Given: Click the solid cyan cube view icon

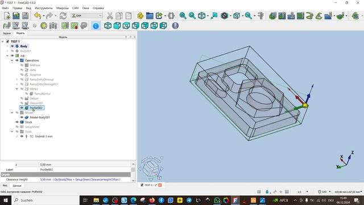Looking at the screenshot, I should 117,26.
